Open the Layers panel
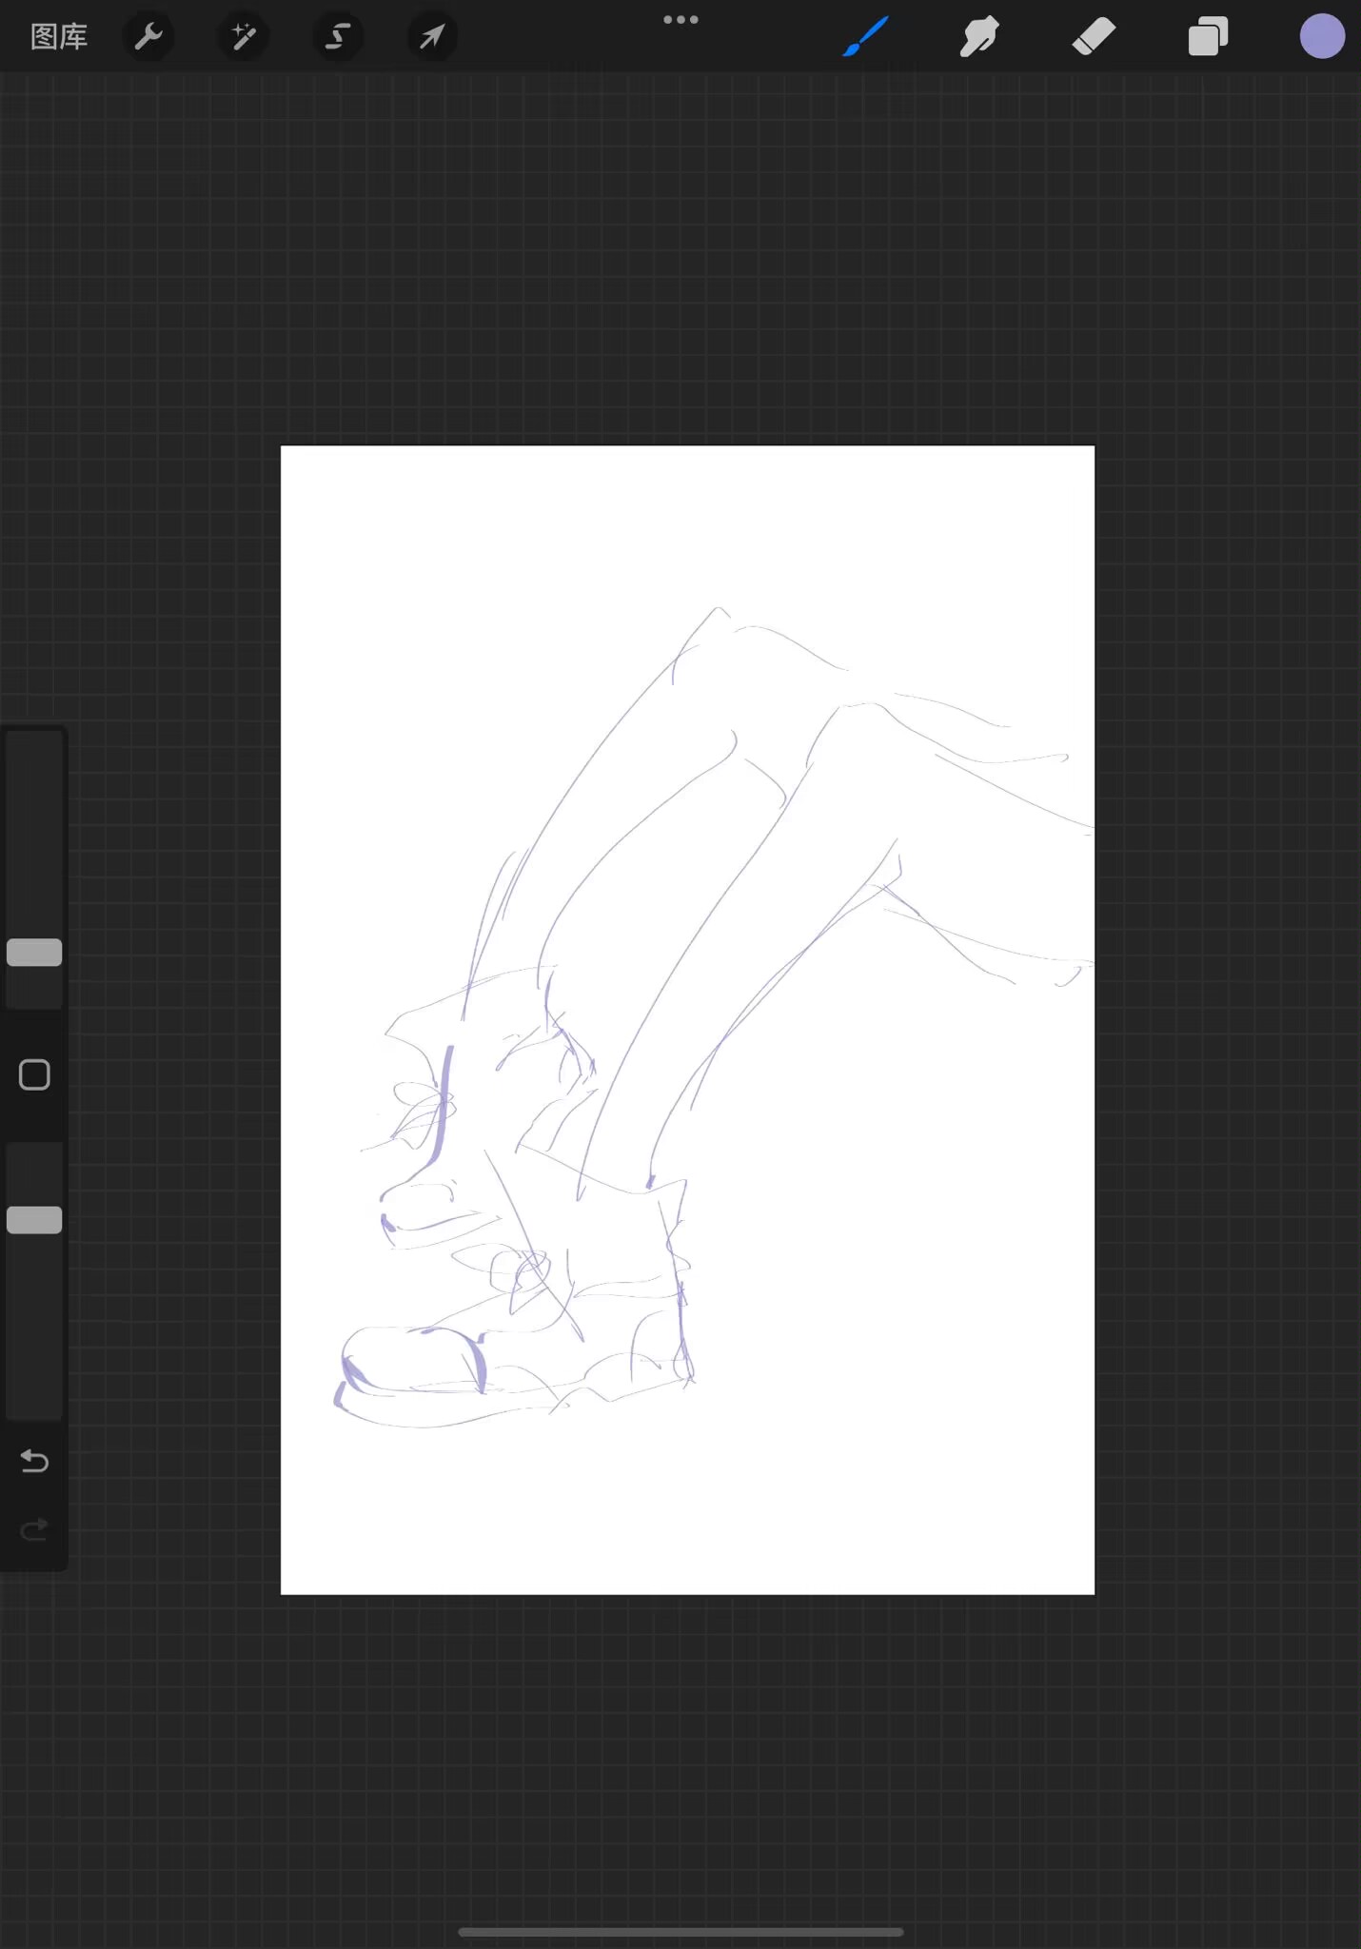 tap(1208, 37)
